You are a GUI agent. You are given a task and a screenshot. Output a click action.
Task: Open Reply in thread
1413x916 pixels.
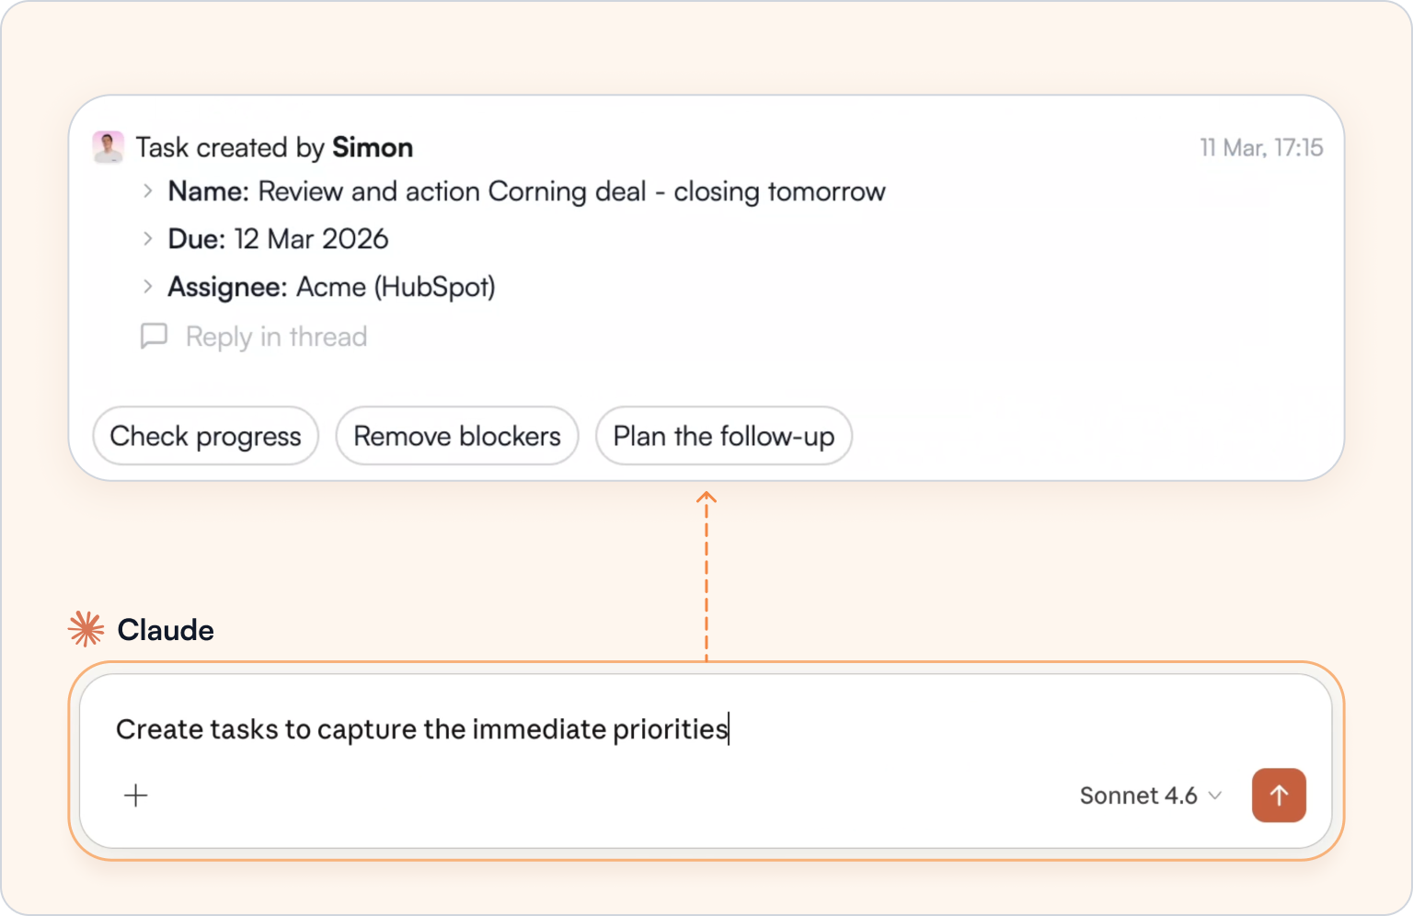(275, 337)
